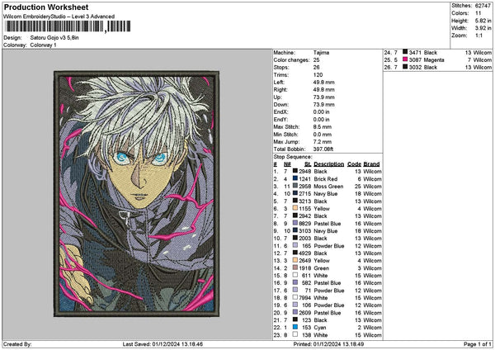Click the 71 Powder Blue description in stop 17

329,291
